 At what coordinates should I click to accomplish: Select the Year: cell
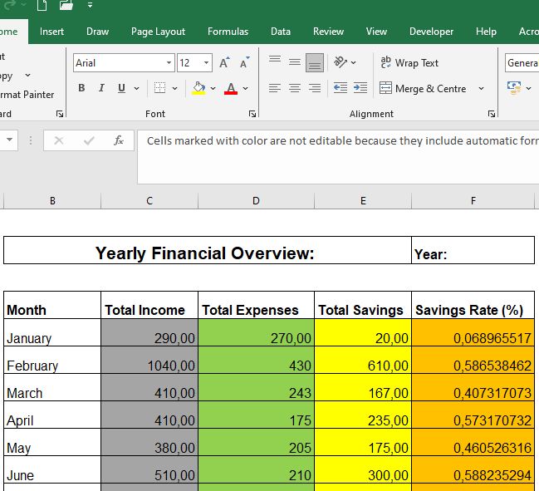pyautogui.click(x=473, y=250)
